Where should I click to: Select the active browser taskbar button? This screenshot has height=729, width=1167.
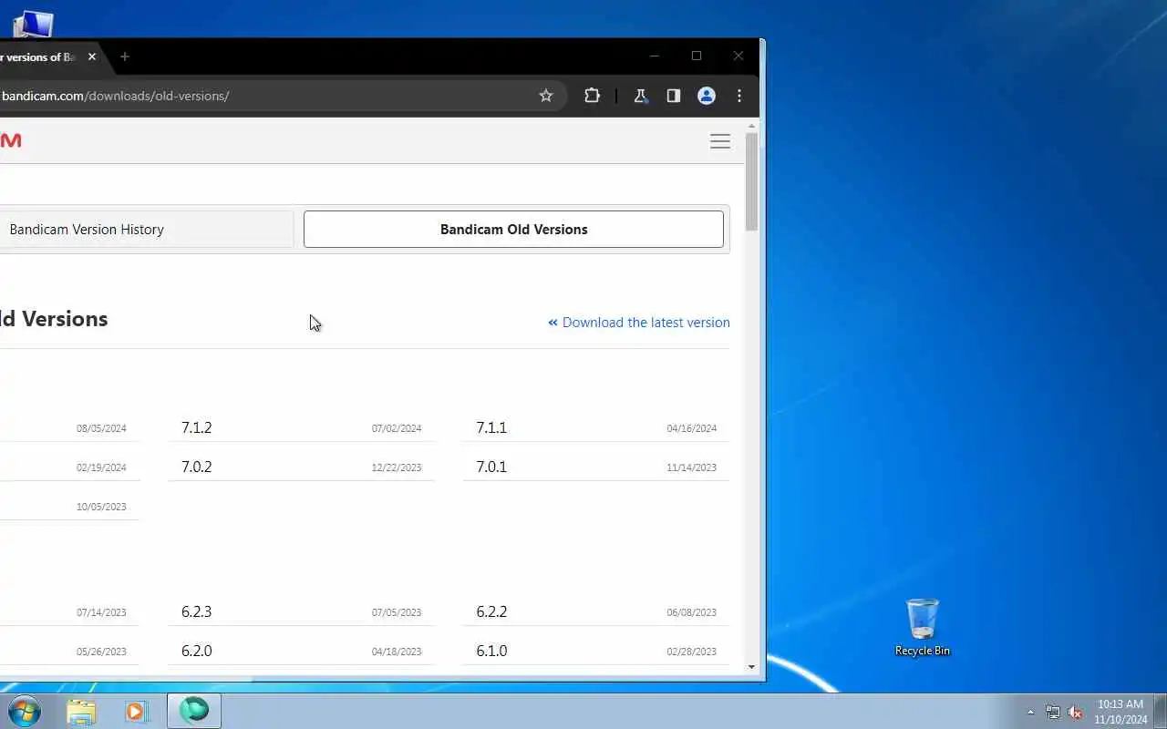coord(194,711)
